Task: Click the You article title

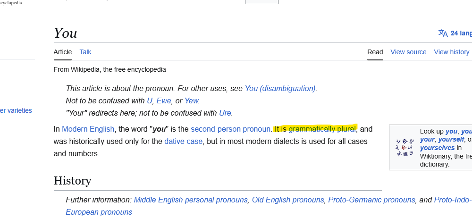Action: click(66, 33)
